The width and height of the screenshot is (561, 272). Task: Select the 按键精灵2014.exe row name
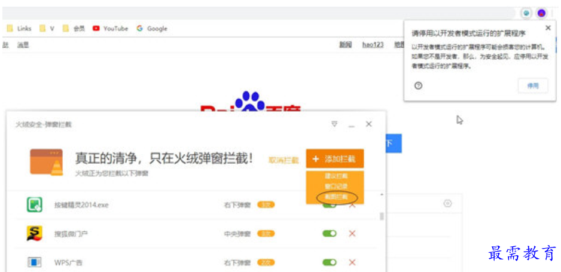[81, 205]
